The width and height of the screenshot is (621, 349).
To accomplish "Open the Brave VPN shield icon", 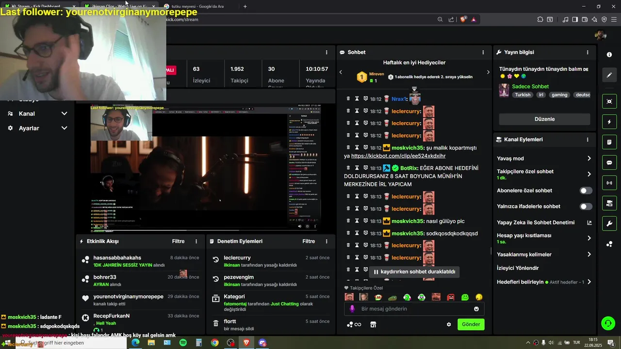I will (x=604, y=19).
